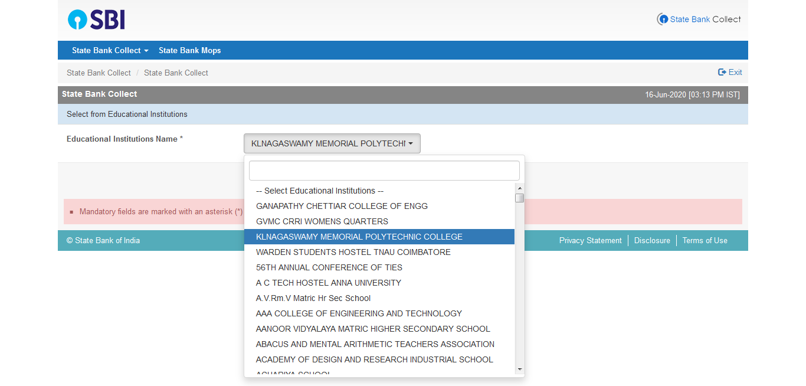Select A.V.Rm.V Matric Hr Sec School
806x386 pixels.
pyautogui.click(x=379, y=298)
